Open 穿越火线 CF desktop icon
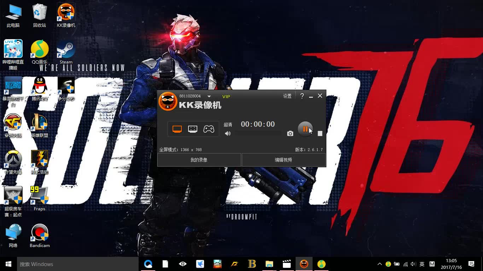Screen dimensions: 483x271 click(13, 126)
